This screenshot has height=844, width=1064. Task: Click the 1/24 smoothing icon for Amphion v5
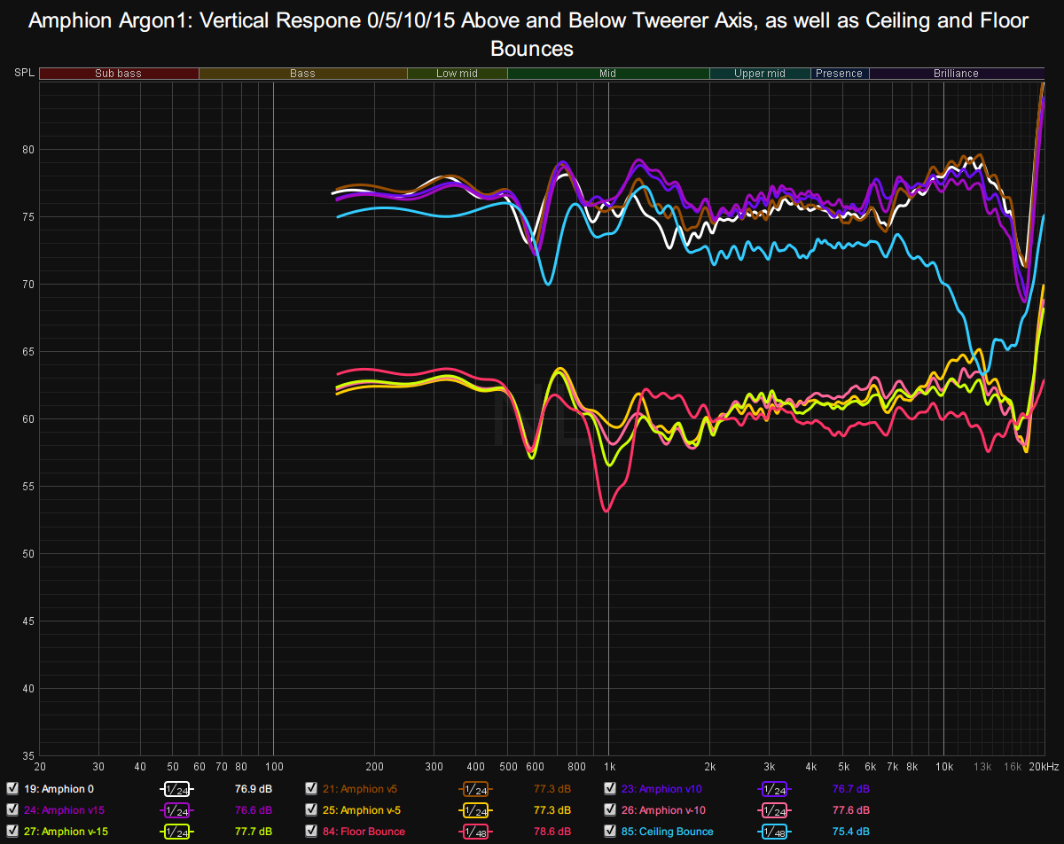[x=476, y=789]
